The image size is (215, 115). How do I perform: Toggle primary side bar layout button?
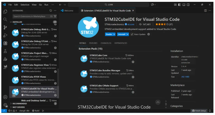tap(180, 5)
